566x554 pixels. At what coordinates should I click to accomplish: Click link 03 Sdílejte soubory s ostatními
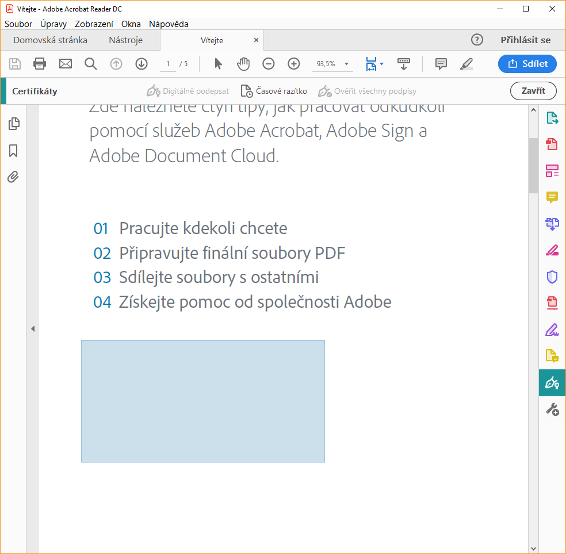[206, 277]
